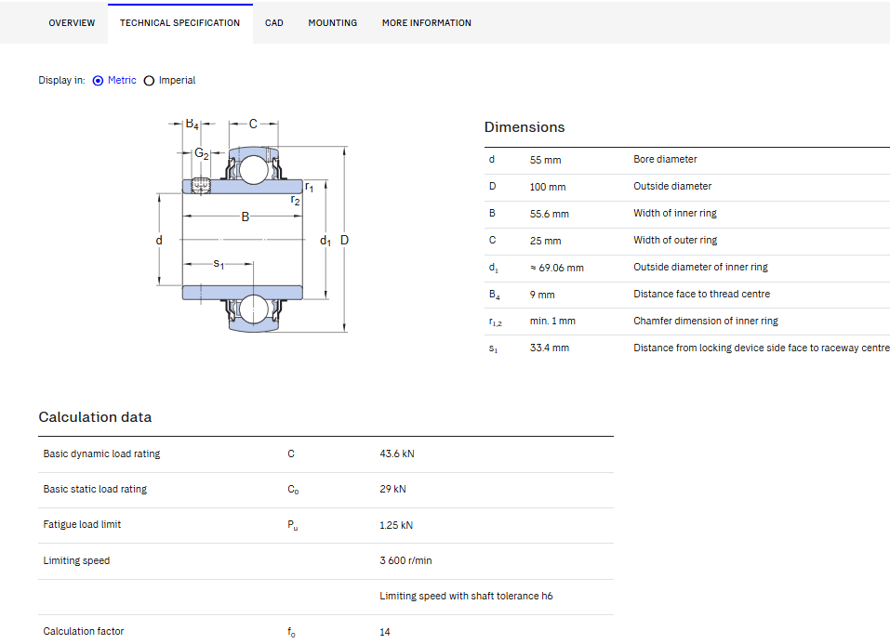Click the 'Pu' symbol in calculation table
This screenshot has width=890, height=644.
pyautogui.click(x=292, y=525)
